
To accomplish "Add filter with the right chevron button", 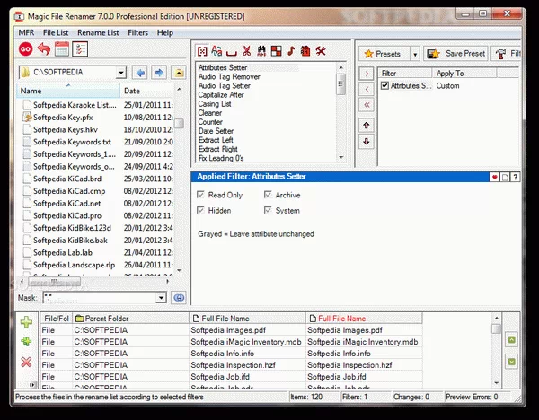I will click(x=367, y=74).
